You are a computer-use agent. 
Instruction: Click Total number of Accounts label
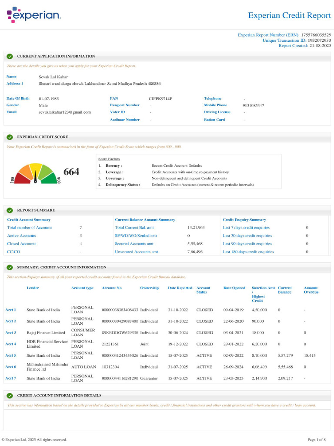tap(30, 227)
